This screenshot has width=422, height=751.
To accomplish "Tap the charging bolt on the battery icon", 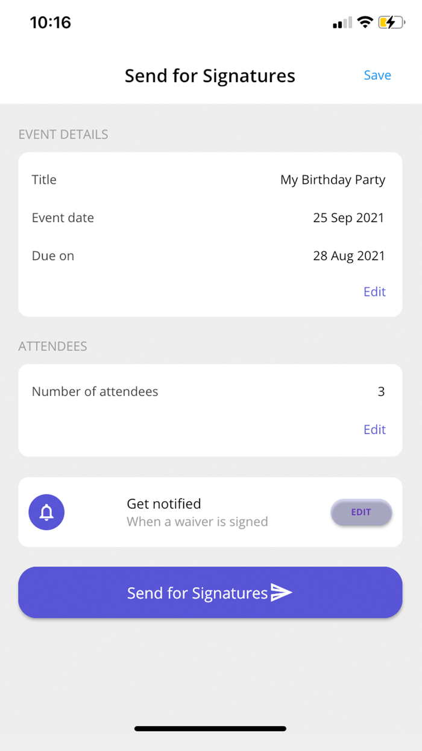I will point(391,22).
